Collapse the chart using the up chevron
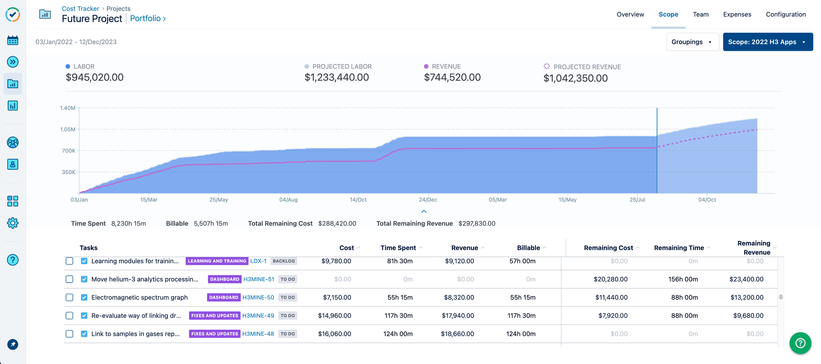The image size is (821, 364). point(424,211)
